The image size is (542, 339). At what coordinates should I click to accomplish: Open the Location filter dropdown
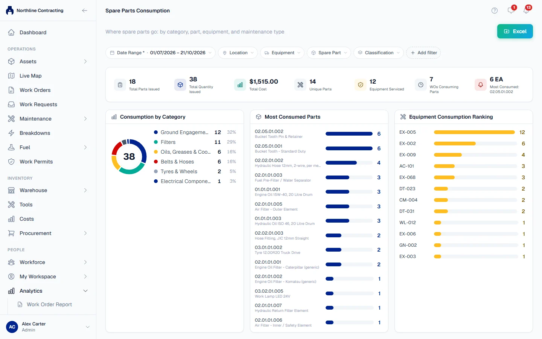point(238,53)
